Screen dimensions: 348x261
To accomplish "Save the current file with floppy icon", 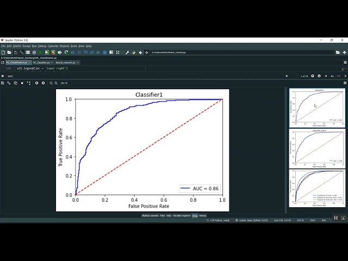I will [x=16, y=52].
